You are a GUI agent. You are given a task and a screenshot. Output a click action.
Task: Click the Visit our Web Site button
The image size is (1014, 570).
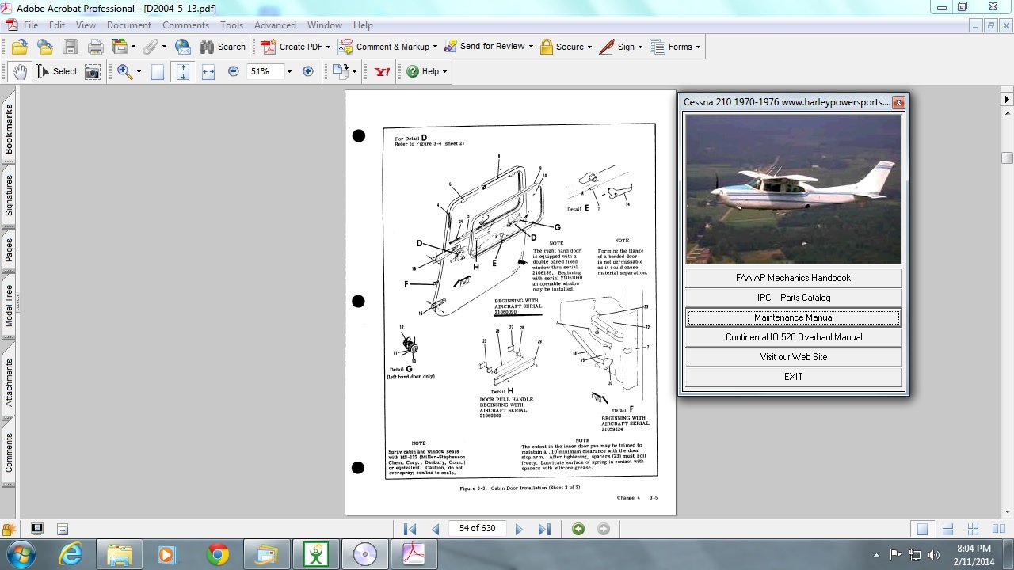click(x=792, y=356)
